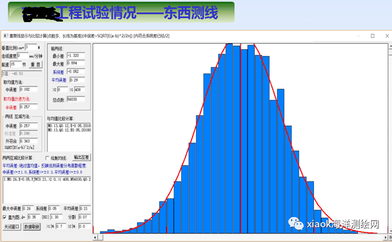Click the 总点数 total points field
Viewport: 392px width, 242px height.
click(76, 99)
